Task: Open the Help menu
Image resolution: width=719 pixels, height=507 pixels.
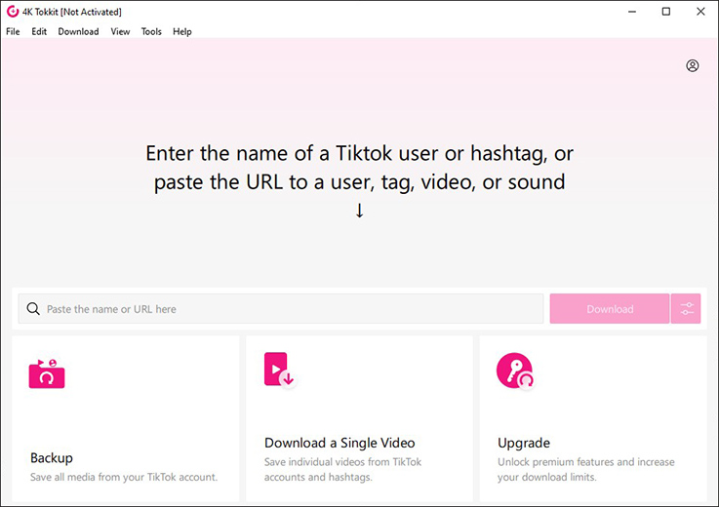Action: [182, 31]
